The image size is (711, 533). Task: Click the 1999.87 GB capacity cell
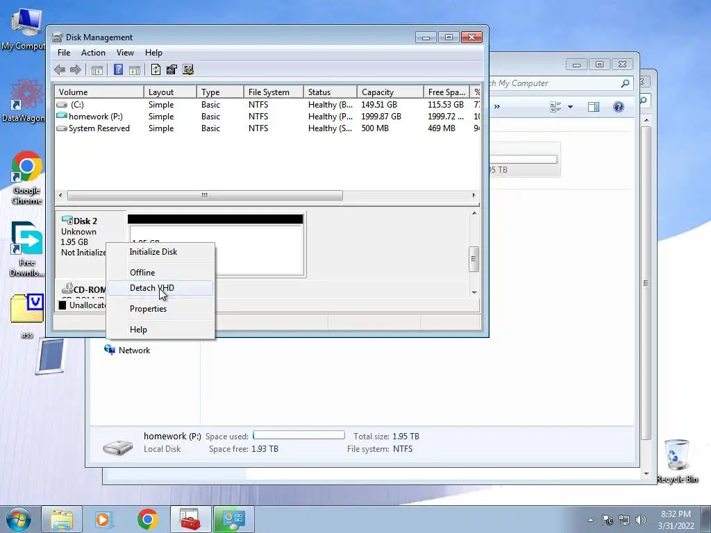pyautogui.click(x=381, y=117)
